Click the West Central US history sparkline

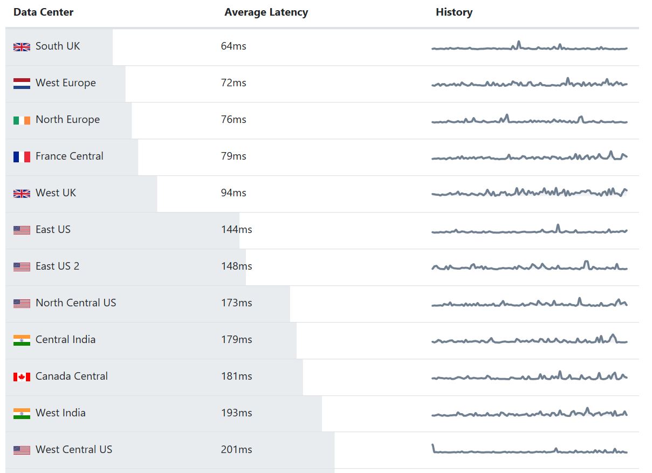pos(529,450)
